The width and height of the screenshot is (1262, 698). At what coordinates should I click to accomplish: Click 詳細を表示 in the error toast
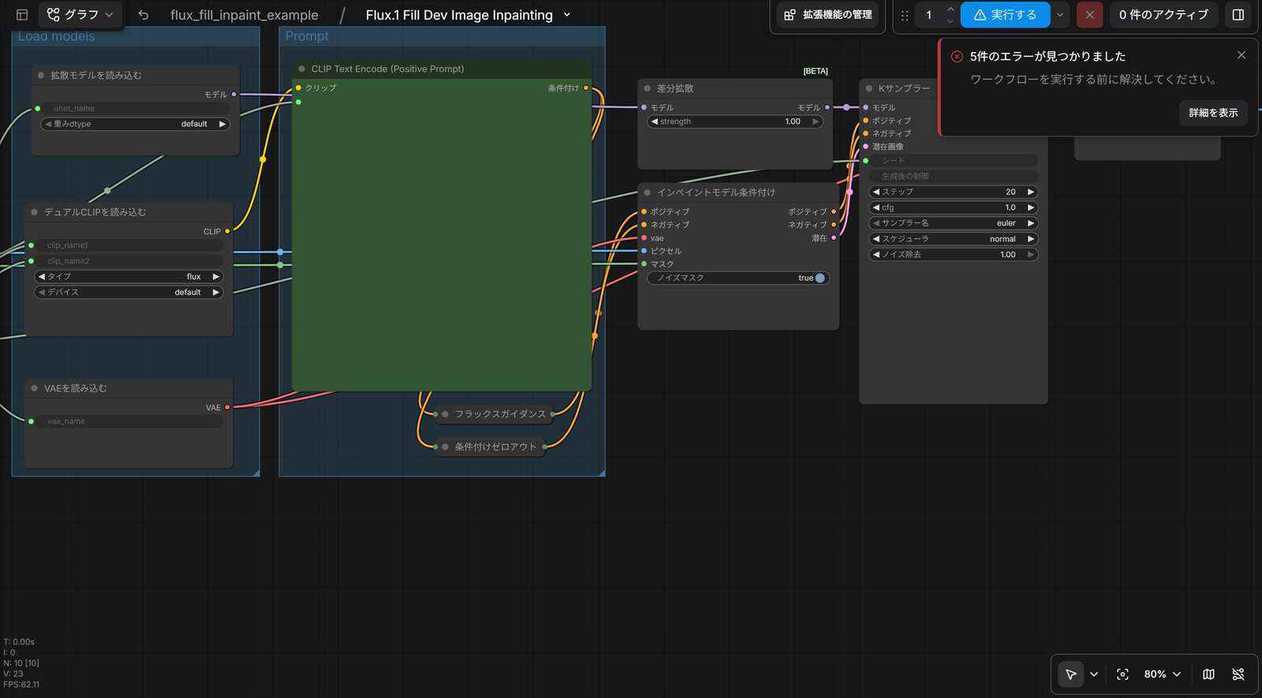tap(1213, 113)
